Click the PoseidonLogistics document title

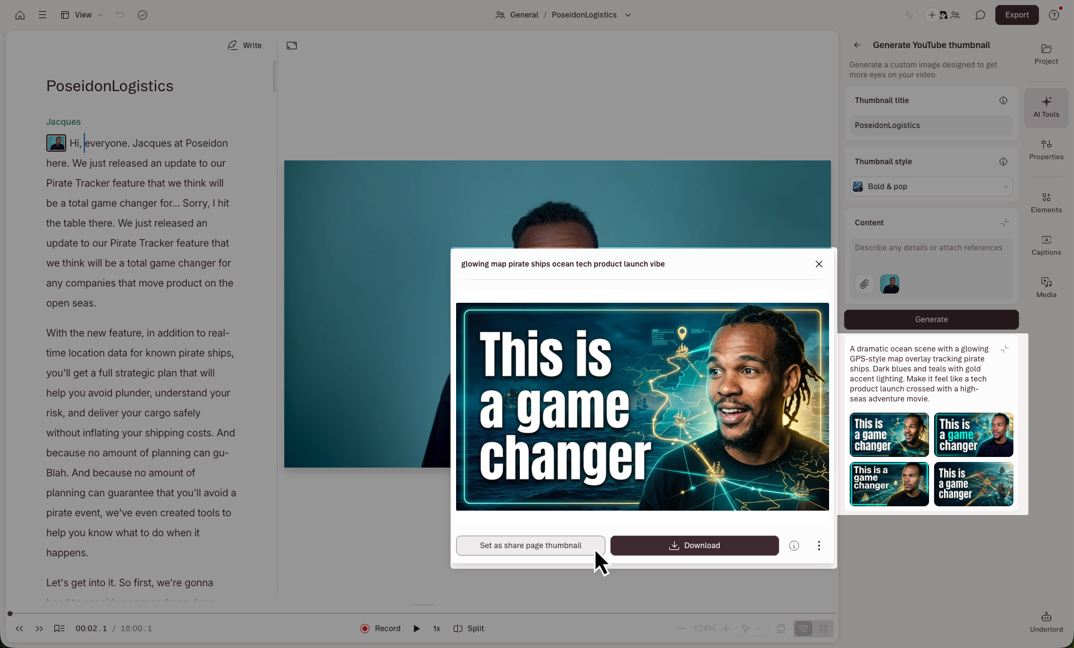(110, 86)
